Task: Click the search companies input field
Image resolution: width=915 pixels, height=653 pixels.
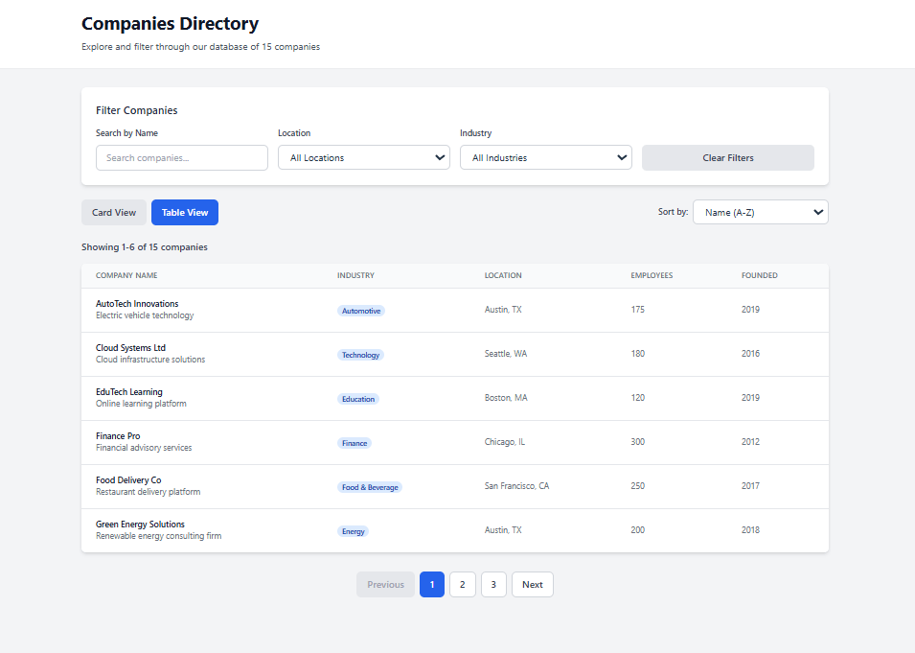Action: [x=181, y=156]
